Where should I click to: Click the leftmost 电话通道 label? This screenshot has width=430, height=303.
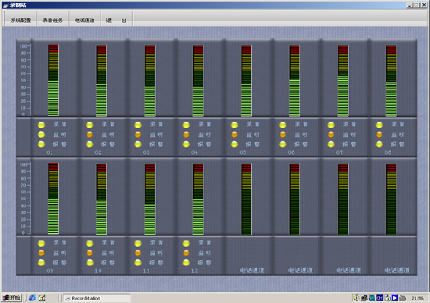click(x=252, y=270)
